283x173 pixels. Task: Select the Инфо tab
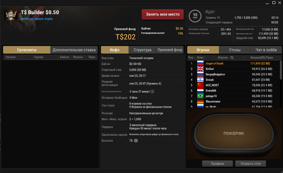pos(114,50)
